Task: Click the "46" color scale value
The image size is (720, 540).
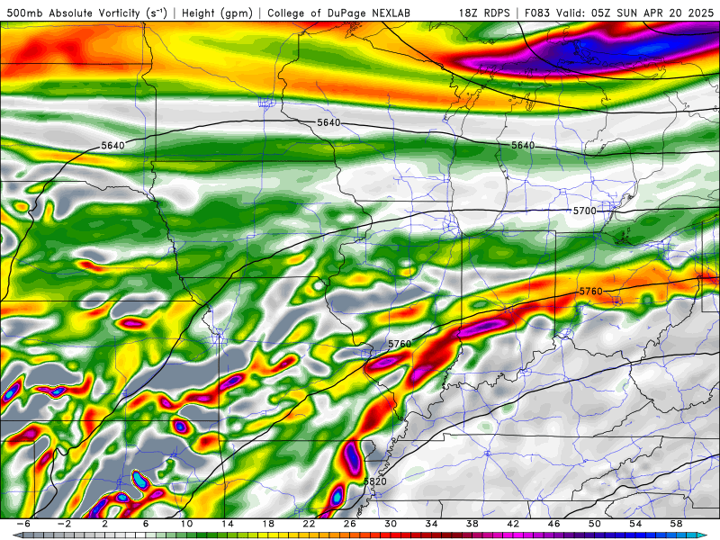Action: coord(554,524)
